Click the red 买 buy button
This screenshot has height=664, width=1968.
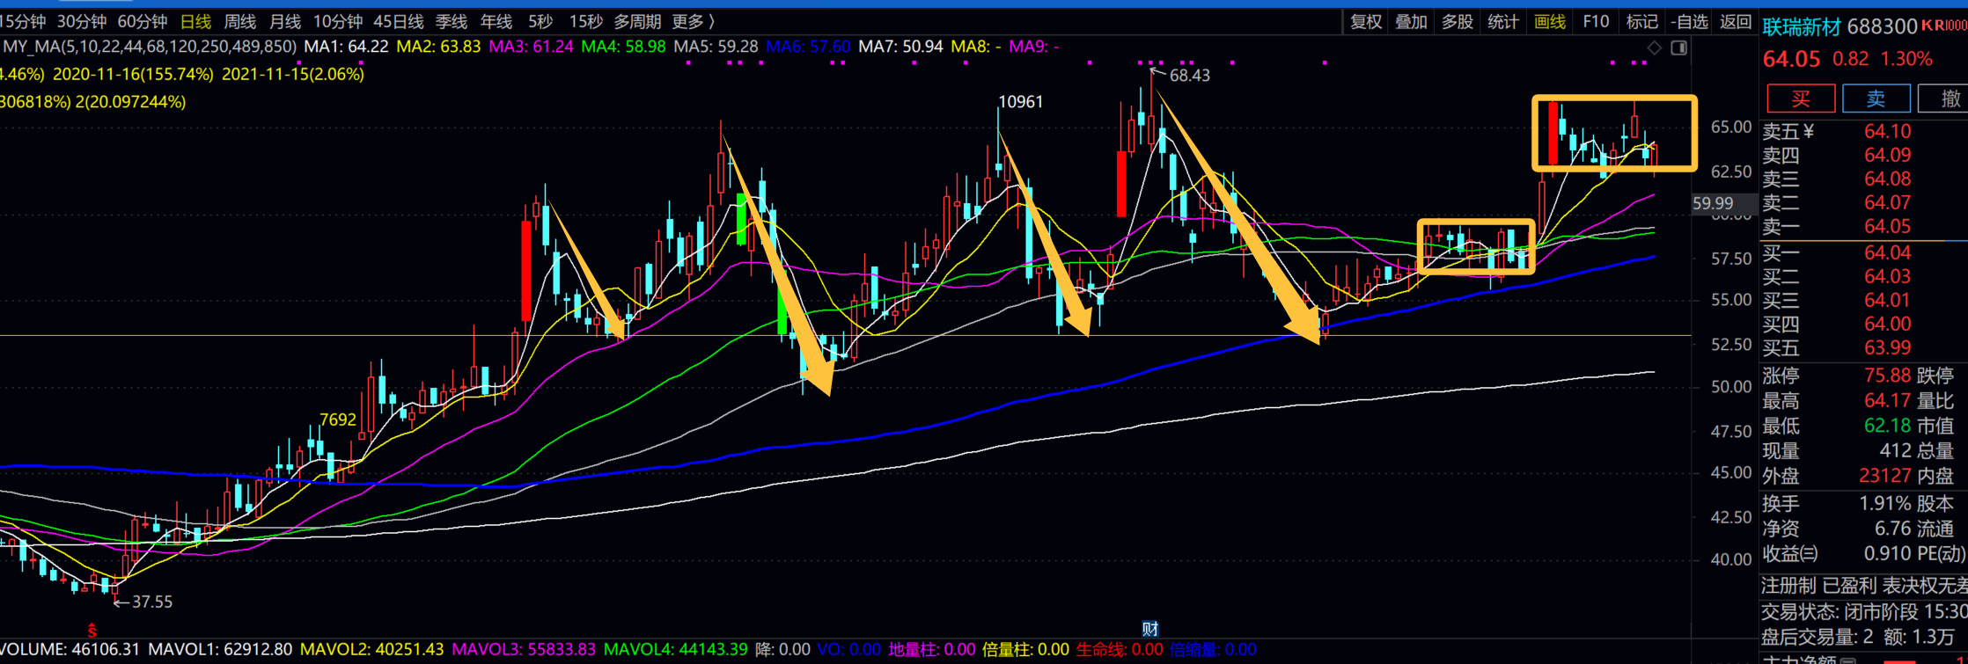(1801, 99)
